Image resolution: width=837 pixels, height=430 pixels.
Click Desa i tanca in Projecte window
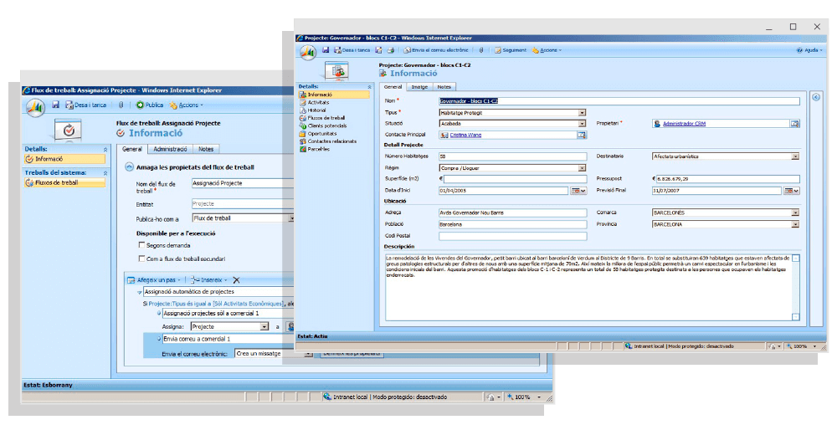click(x=352, y=50)
